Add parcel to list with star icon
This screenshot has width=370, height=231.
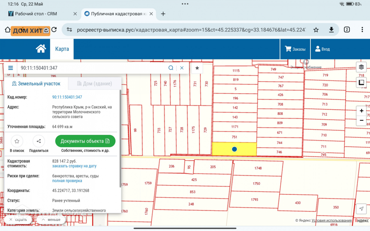17,141
